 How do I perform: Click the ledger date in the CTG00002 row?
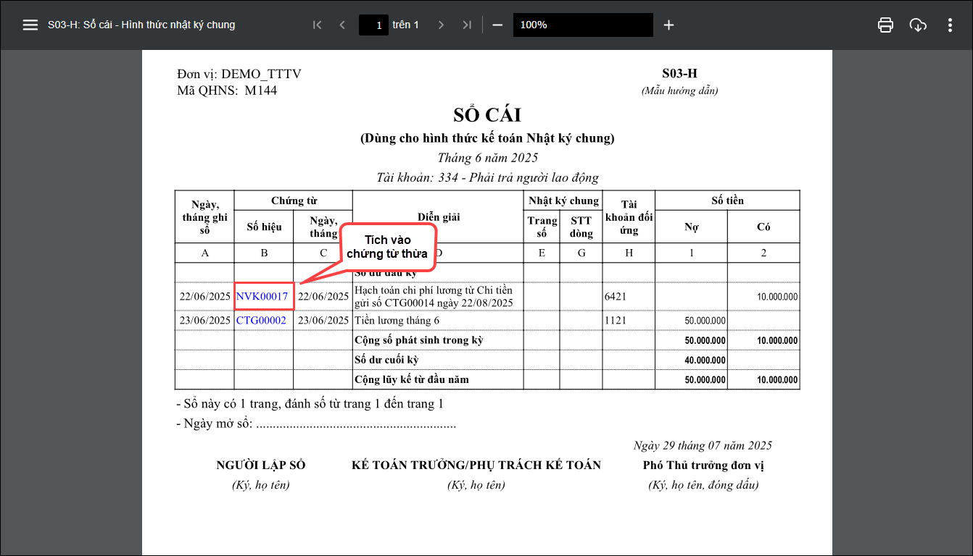tap(204, 320)
